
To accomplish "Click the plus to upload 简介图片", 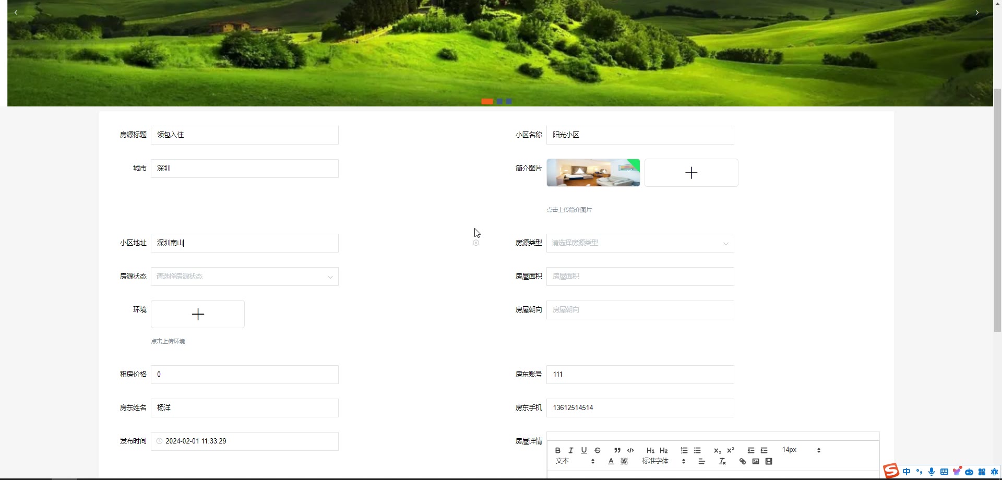I will point(691,173).
